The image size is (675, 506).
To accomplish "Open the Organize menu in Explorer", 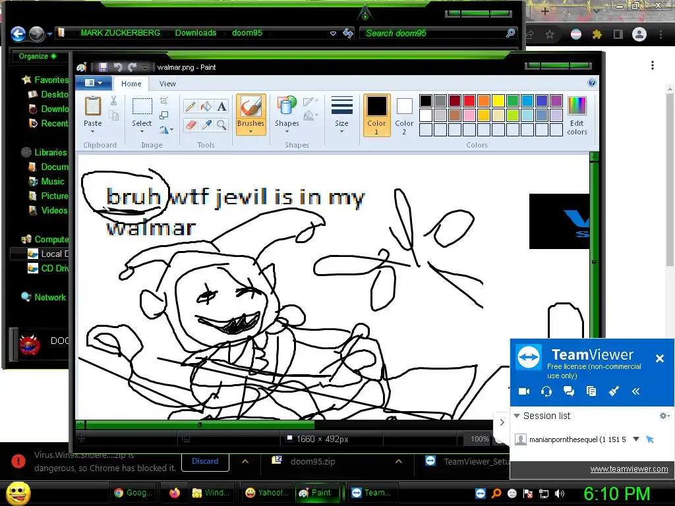I will (x=37, y=56).
